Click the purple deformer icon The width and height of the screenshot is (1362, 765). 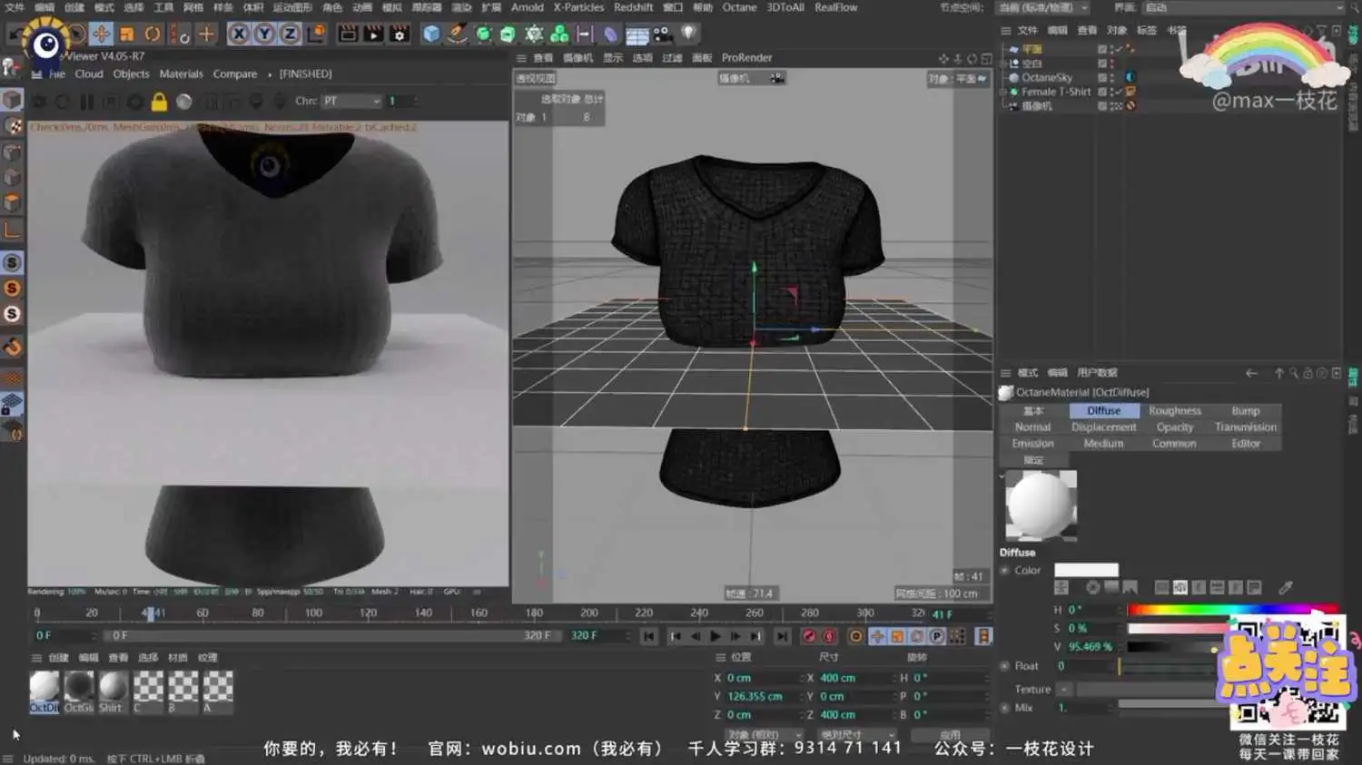pyautogui.click(x=610, y=34)
